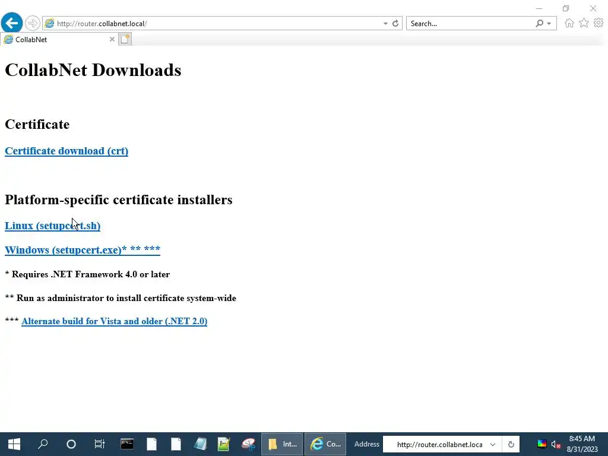The width and height of the screenshot is (608, 456).
Task: Open Favorites with the star icon
Action: pos(584,23)
